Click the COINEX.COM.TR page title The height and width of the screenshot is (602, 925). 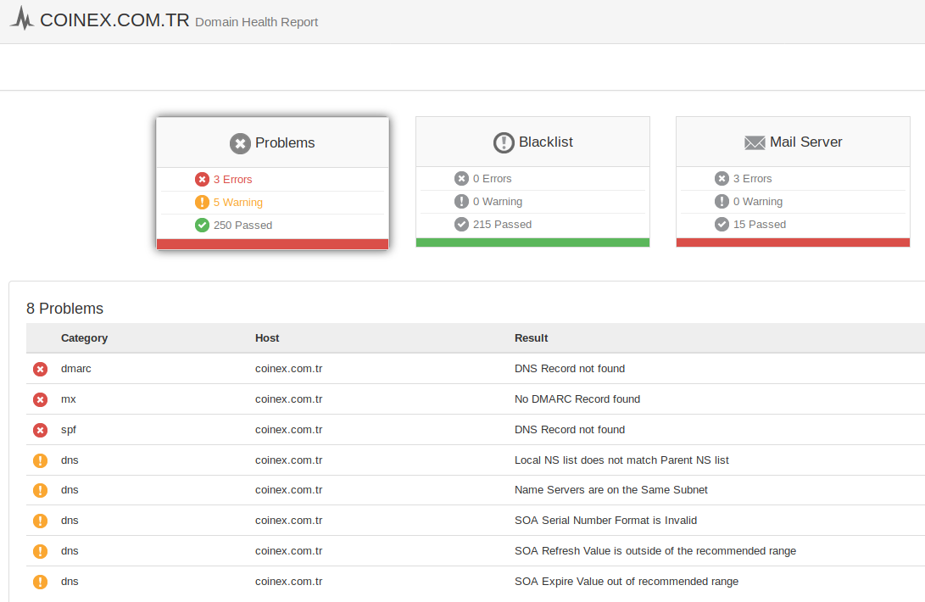[x=114, y=20]
